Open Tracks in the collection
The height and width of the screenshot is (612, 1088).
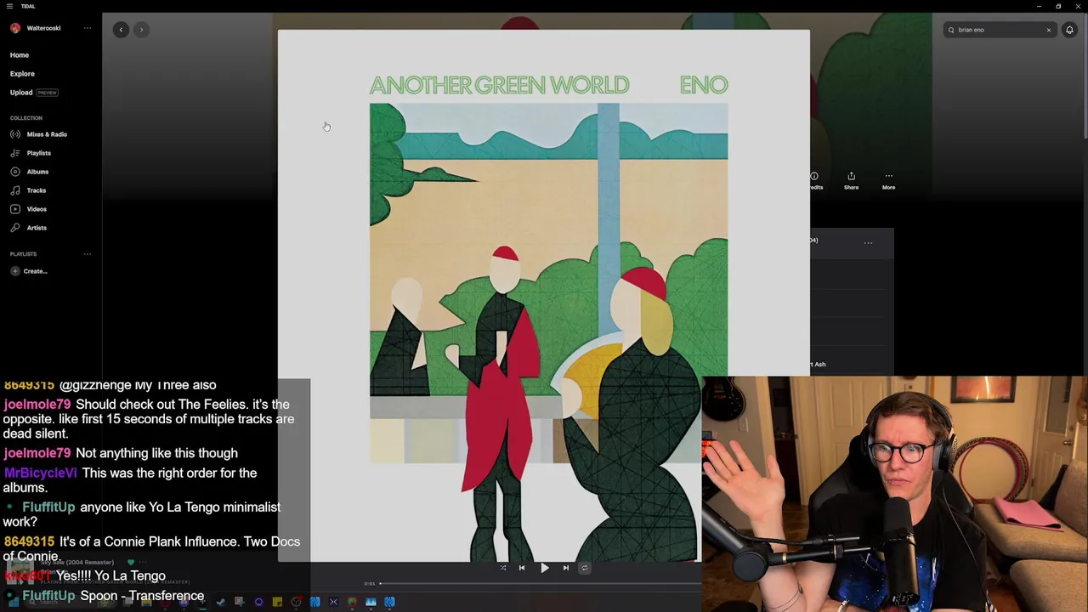[x=29, y=190]
